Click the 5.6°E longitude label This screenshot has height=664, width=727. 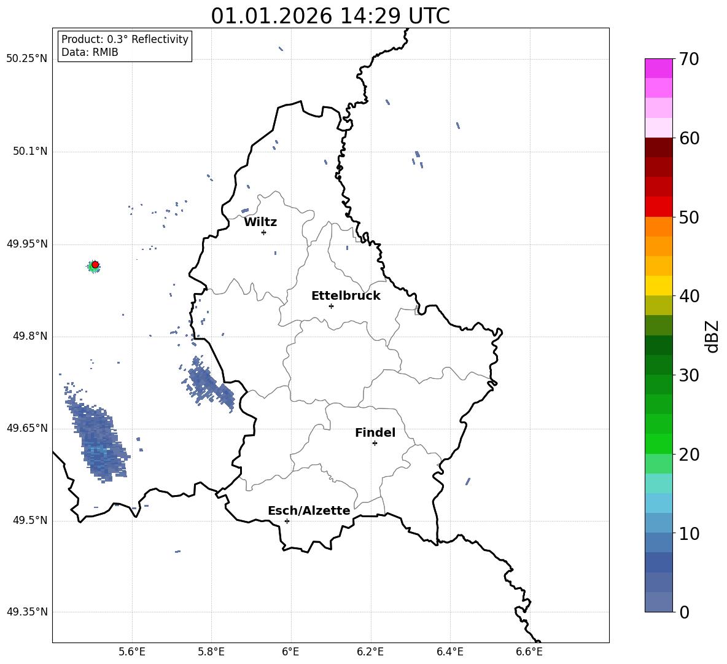(x=132, y=652)
